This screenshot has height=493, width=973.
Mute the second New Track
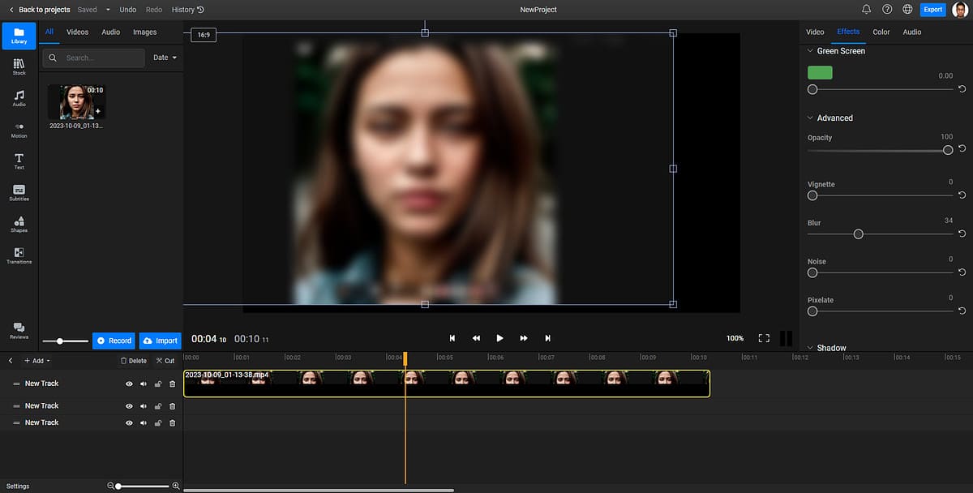pyautogui.click(x=144, y=406)
